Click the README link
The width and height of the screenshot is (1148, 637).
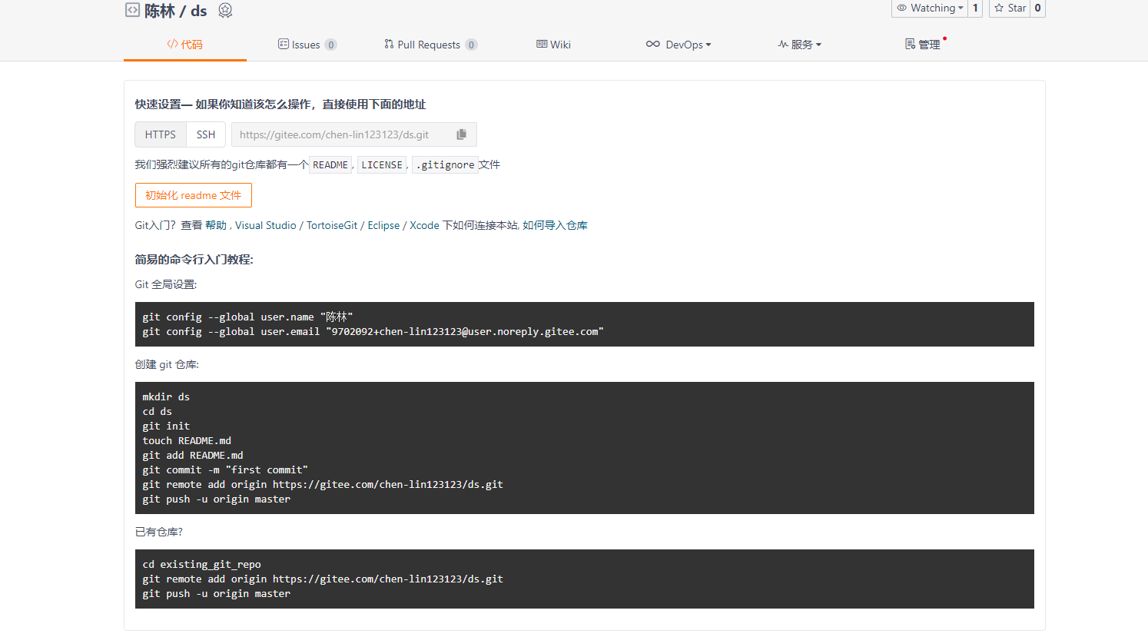[330, 165]
